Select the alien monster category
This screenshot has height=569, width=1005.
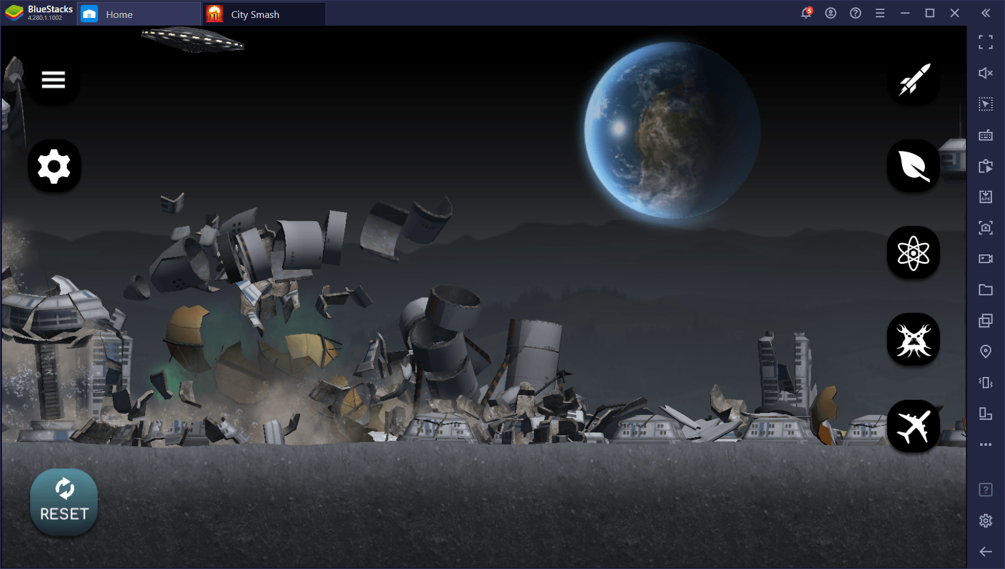(x=913, y=339)
